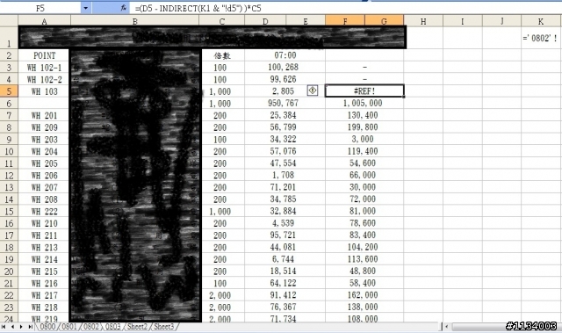The width and height of the screenshot is (562, 333).
Task: Click the WH 103 cell
Action: (45, 91)
